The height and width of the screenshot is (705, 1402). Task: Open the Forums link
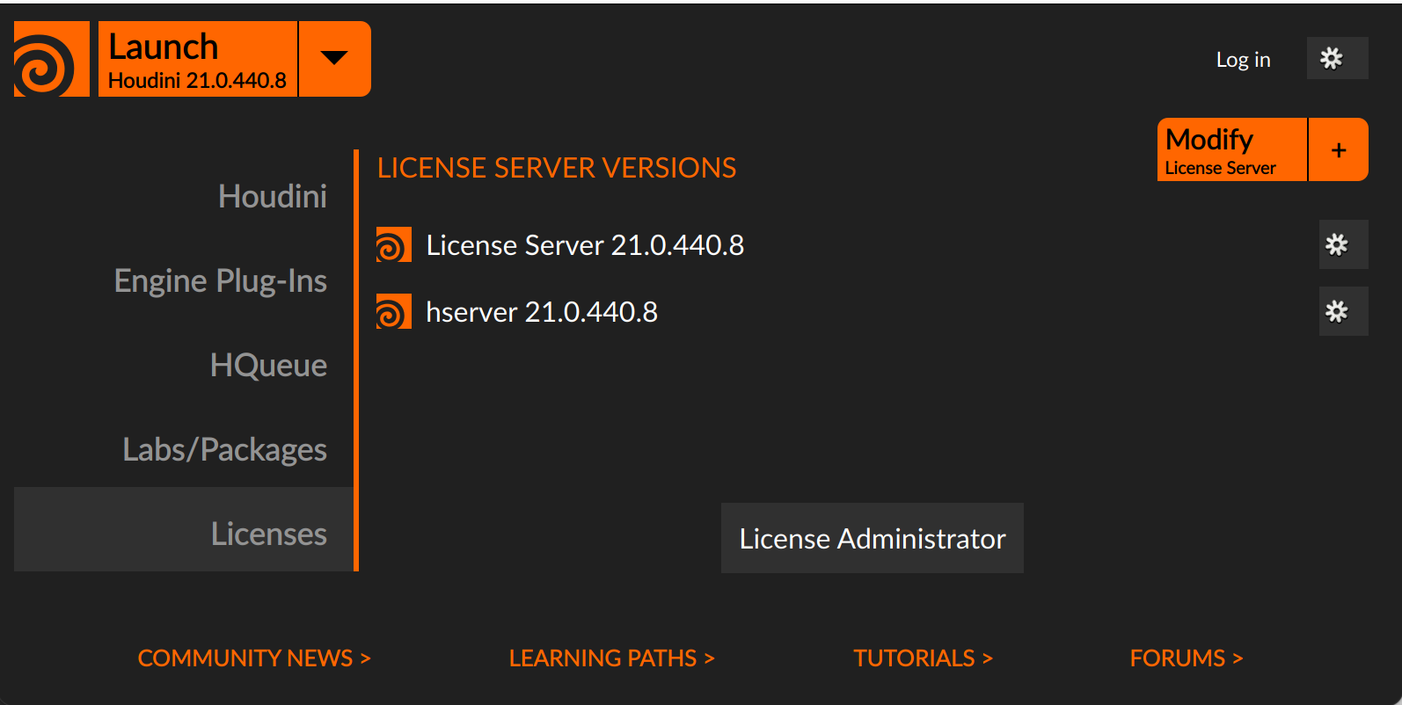point(1187,658)
